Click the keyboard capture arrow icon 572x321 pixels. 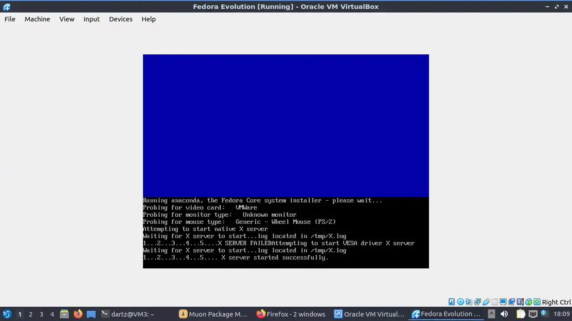[x=537, y=302]
